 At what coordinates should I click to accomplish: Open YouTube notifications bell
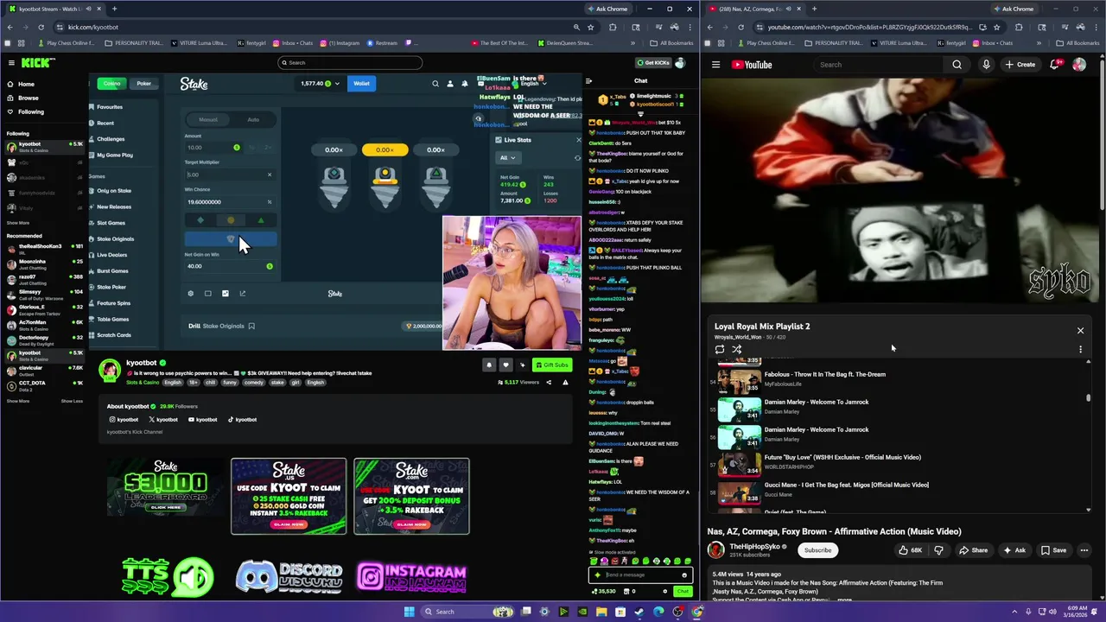pyautogui.click(x=1056, y=65)
